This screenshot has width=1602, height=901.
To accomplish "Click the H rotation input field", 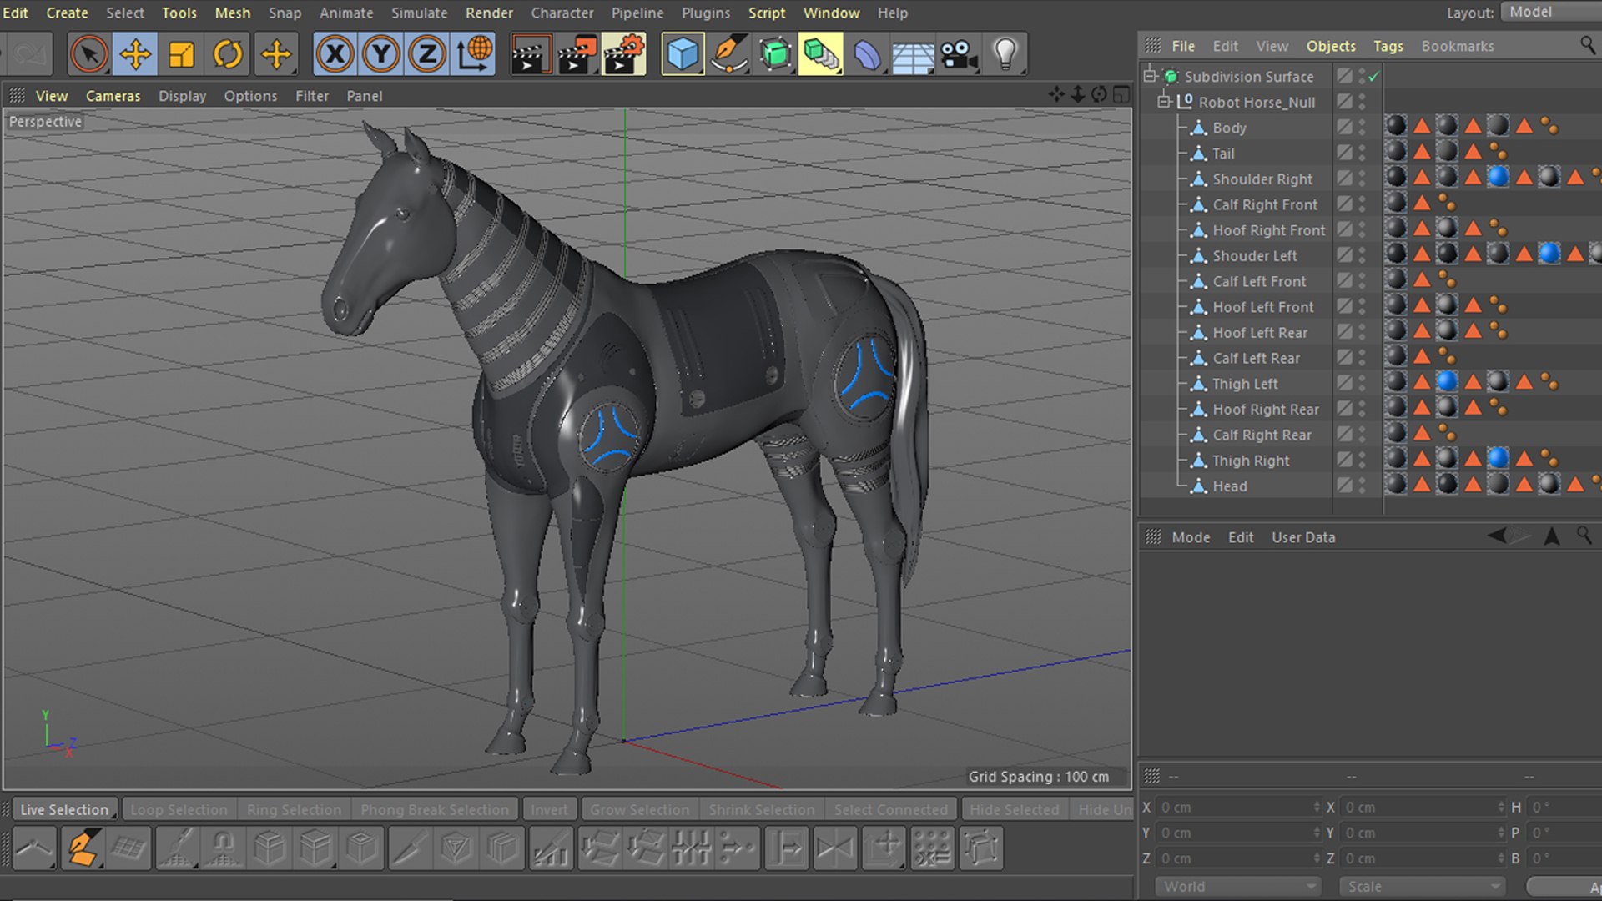I will click(1564, 807).
